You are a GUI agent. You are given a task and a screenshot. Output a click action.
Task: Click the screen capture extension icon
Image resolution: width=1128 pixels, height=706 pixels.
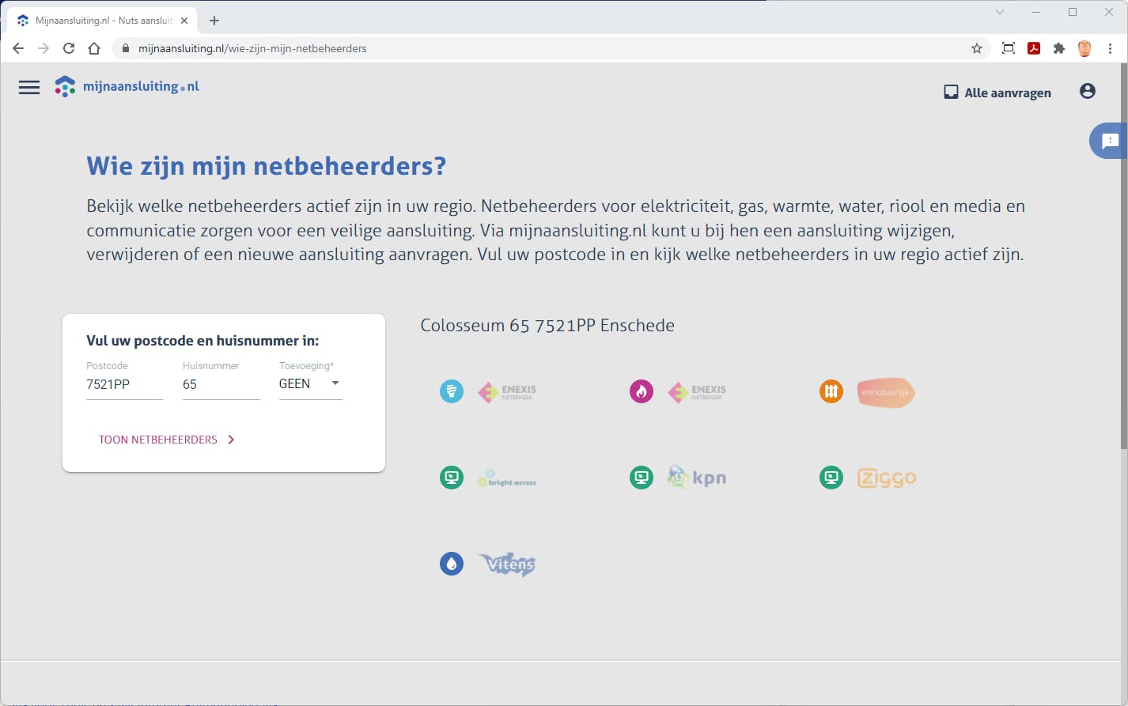(x=1009, y=48)
